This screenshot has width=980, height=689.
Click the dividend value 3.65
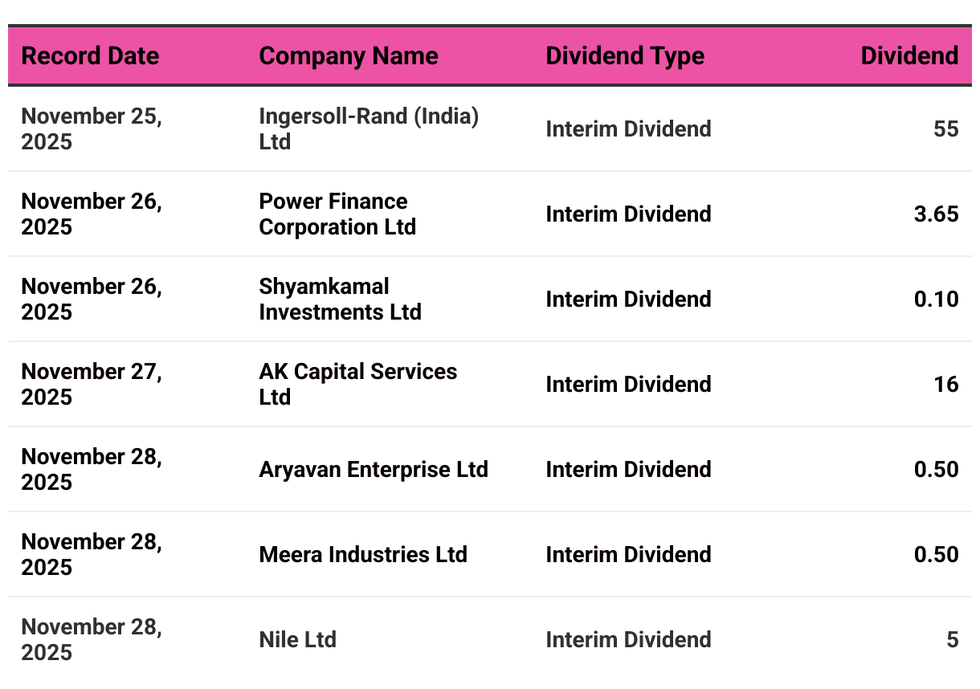(936, 214)
